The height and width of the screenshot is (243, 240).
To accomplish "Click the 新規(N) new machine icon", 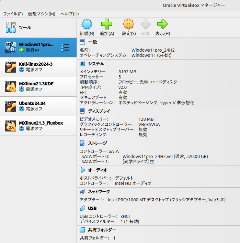I will point(87,25).
